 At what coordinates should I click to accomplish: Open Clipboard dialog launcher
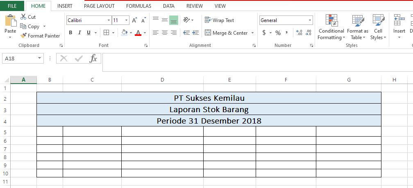click(61, 45)
